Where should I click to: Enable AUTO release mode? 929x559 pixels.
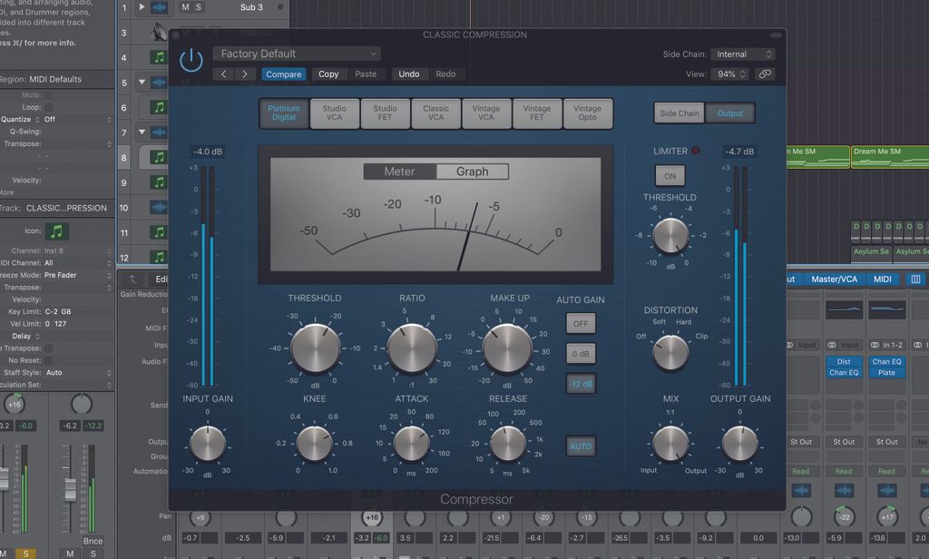[581, 446]
